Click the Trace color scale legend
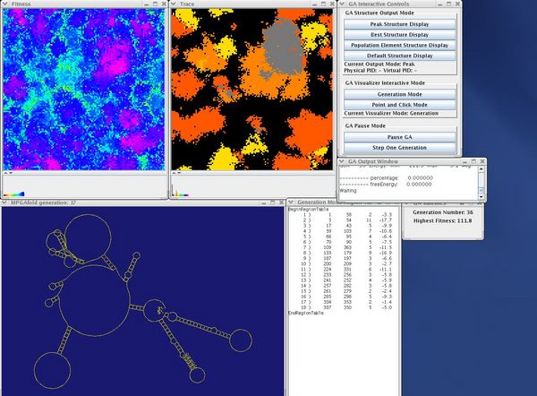This screenshot has width=537, height=396. click(182, 194)
